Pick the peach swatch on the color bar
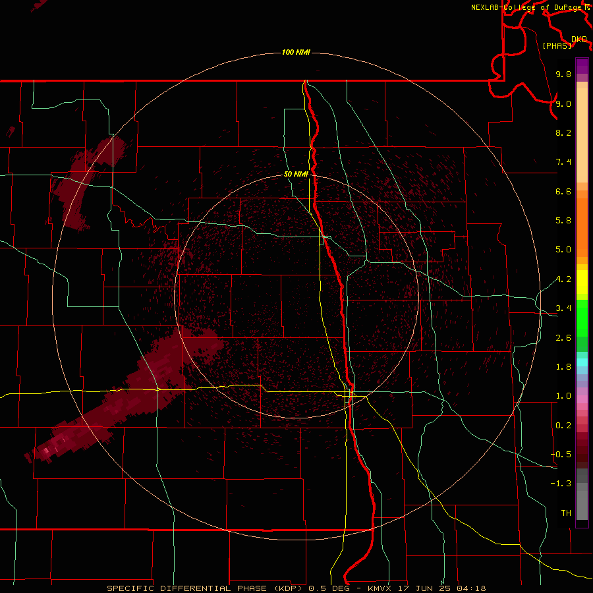593x593 pixels. (x=582, y=135)
